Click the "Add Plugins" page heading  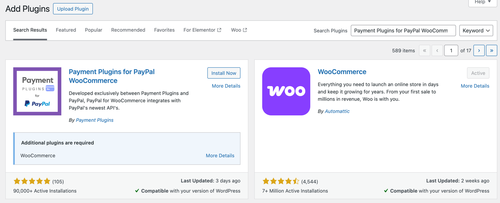(27, 9)
